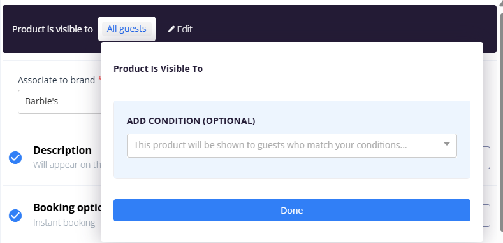Click the outlined button beside the Booking options row

[486, 216]
